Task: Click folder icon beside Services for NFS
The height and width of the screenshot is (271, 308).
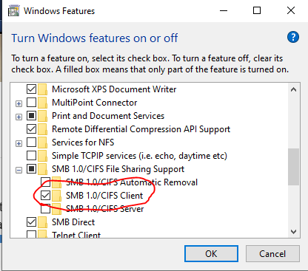Action: tap(42, 143)
